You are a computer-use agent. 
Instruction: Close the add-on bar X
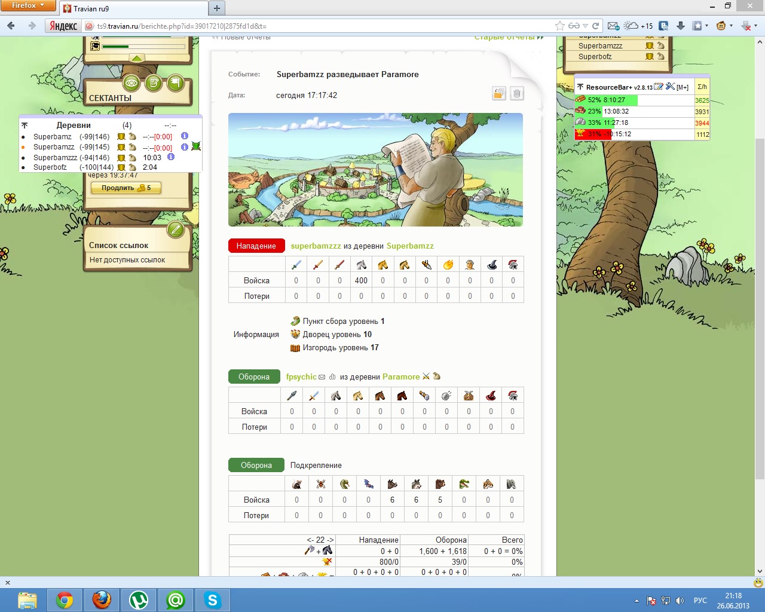pos(8,582)
